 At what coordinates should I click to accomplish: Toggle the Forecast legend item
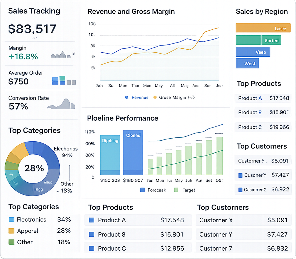pyautogui.click(x=153, y=190)
